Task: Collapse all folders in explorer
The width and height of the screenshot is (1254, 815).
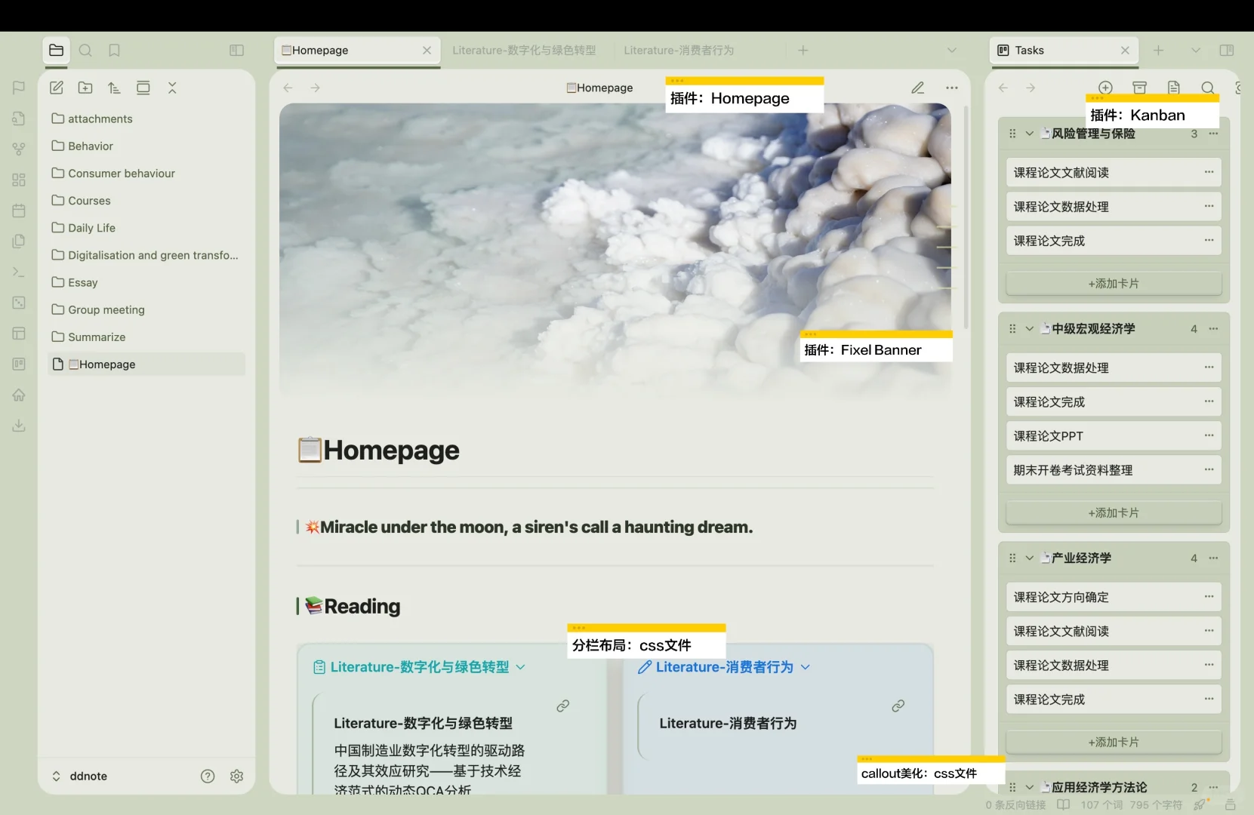Action: 172,88
